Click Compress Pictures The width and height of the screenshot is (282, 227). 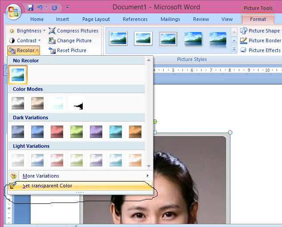(x=73, y=31)
